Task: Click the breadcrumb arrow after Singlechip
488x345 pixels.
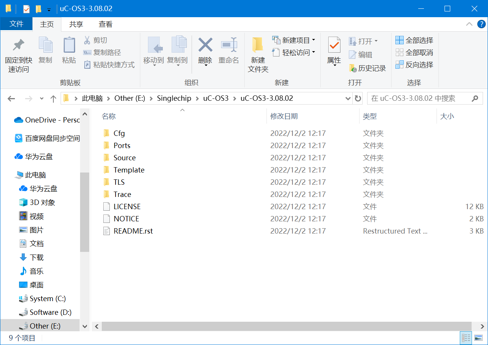Action: pos(197,98)
